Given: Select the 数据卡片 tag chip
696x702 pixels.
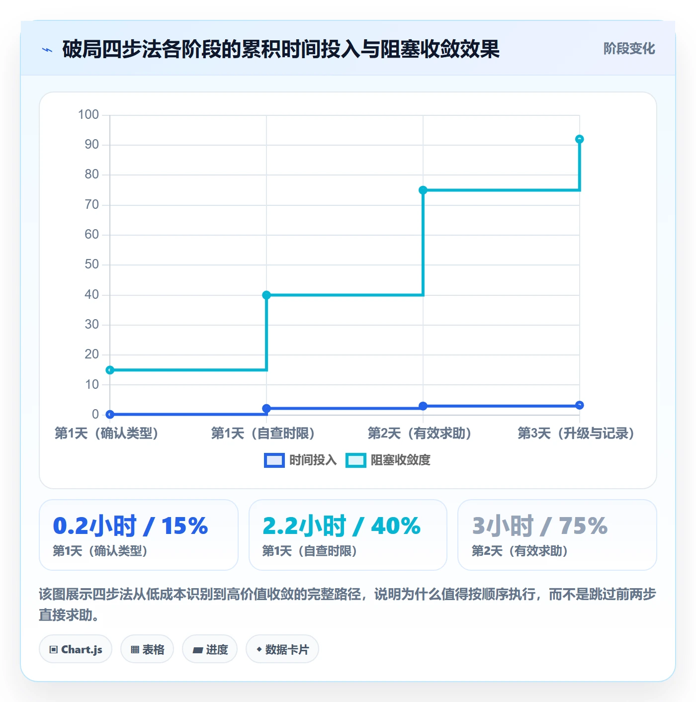Looking at the screenshot, I should (x=282, y=649).
